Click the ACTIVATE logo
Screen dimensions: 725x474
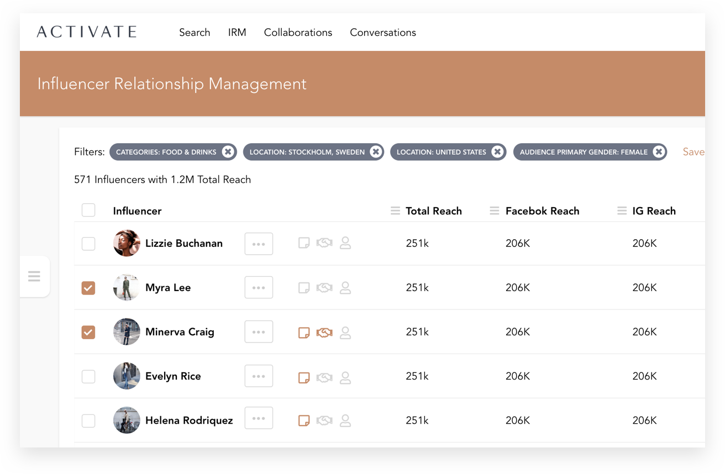pos(87,32)
